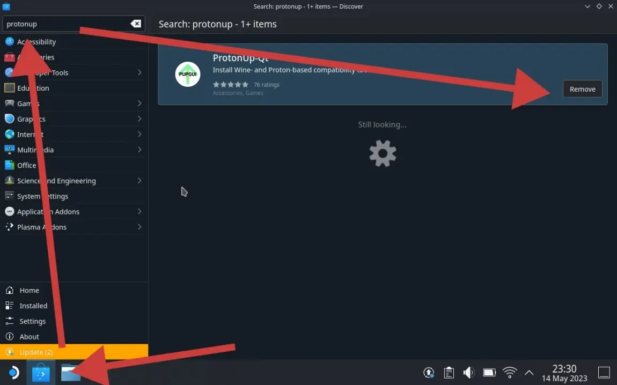Open the application launcher menu
617x385 pixels.
click(13, 373)
